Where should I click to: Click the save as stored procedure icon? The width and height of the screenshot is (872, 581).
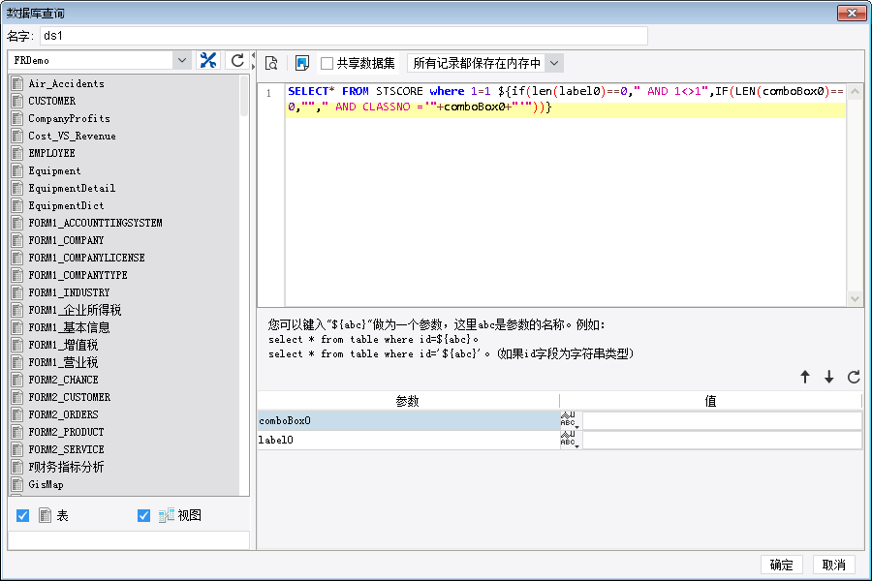pos(302,63)
